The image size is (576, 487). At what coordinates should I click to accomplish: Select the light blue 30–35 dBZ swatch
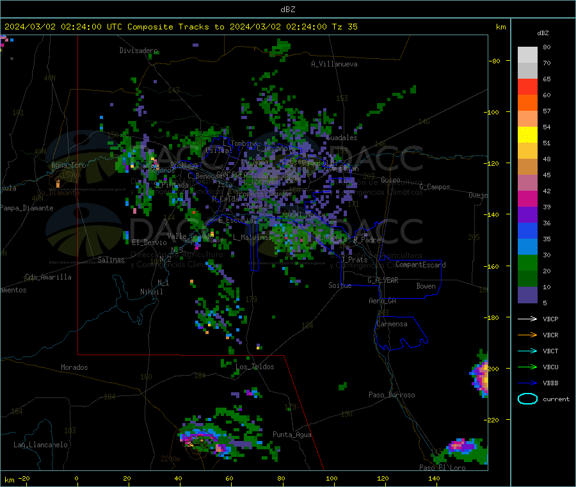[x=527, y=247]
